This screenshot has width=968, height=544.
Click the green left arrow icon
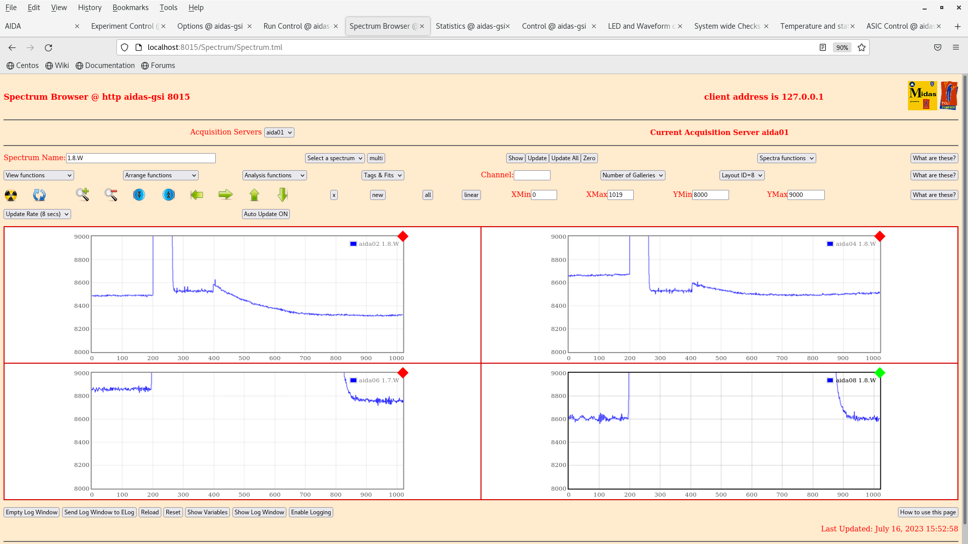[x=197, y=194]
